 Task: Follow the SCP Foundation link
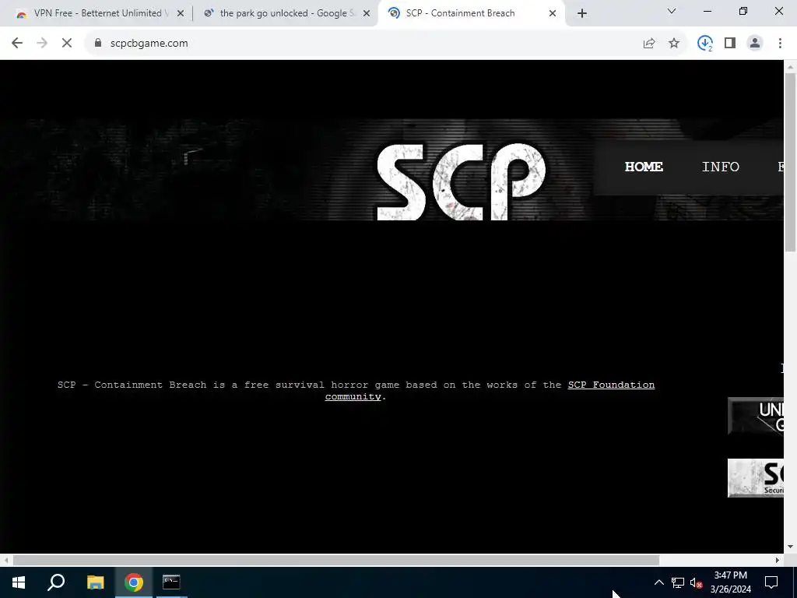(611, 385)
